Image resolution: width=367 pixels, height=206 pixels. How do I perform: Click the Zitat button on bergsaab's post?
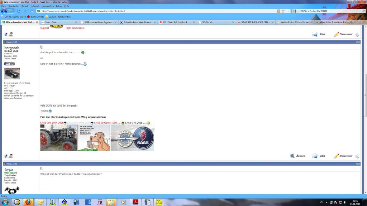[x=319, y=156]
